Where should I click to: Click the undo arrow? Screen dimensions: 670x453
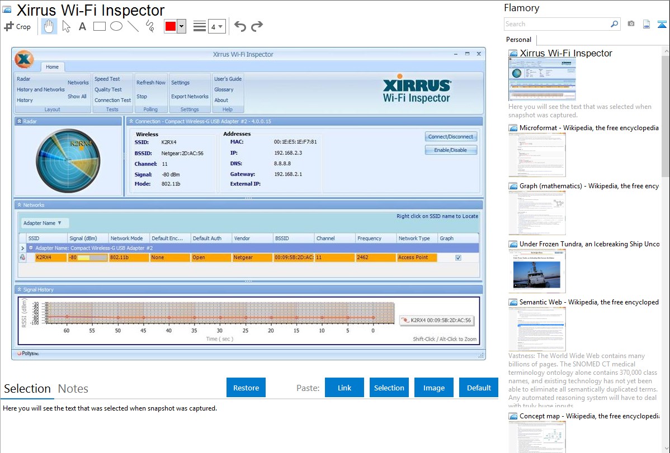click(240, 26)
